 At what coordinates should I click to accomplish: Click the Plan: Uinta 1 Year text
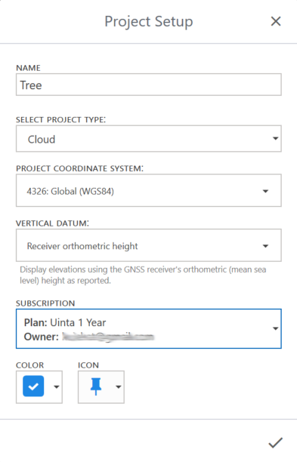click(65, 322)
